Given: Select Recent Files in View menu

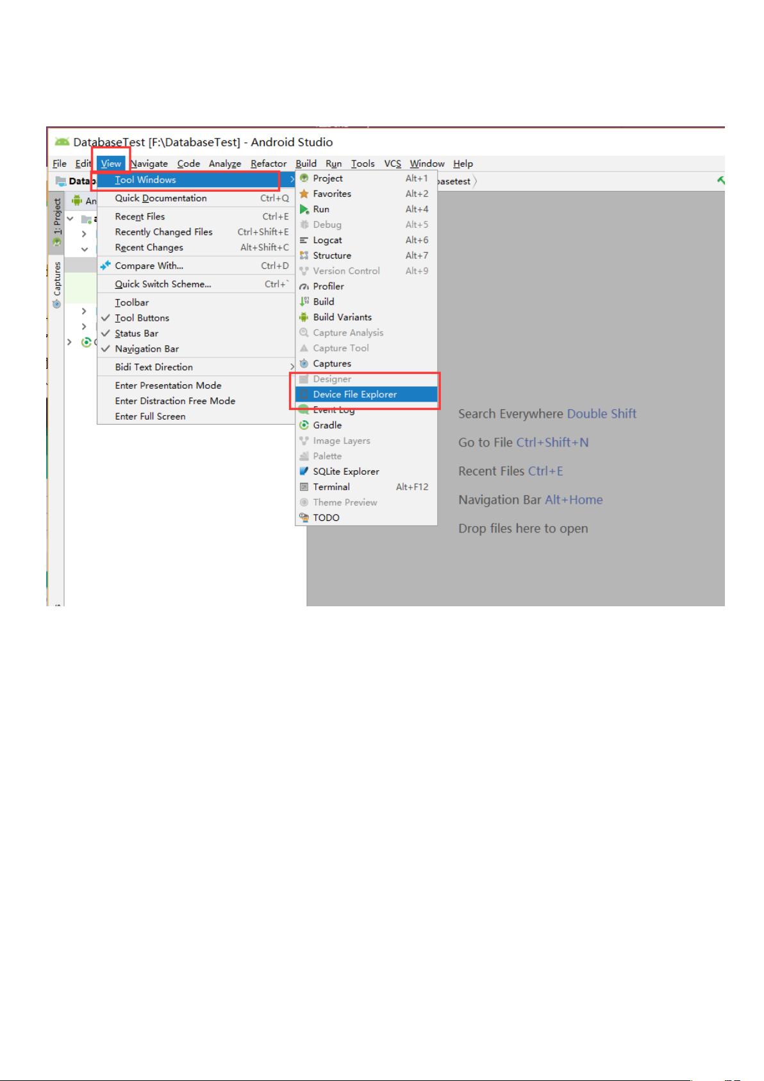Looking at the screenshot, I should pyautogui.click(x=195, y=217).
